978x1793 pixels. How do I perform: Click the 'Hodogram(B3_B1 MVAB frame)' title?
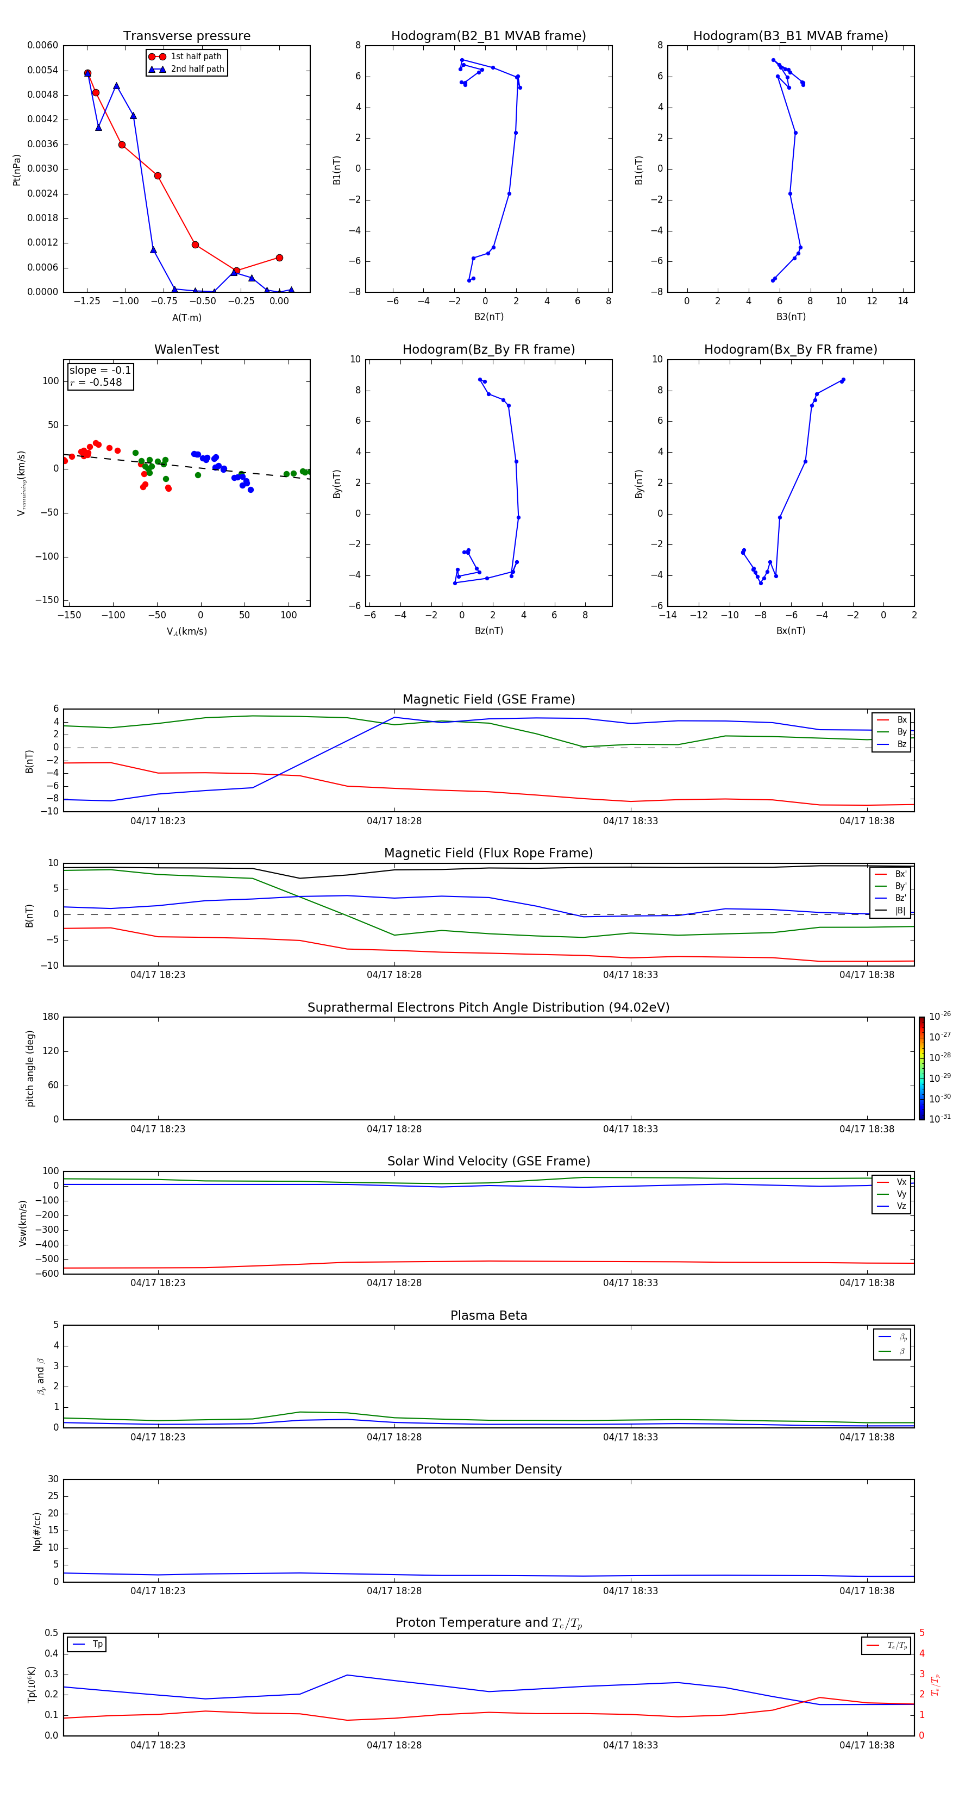pyautogui.click(x=791, y=35)
